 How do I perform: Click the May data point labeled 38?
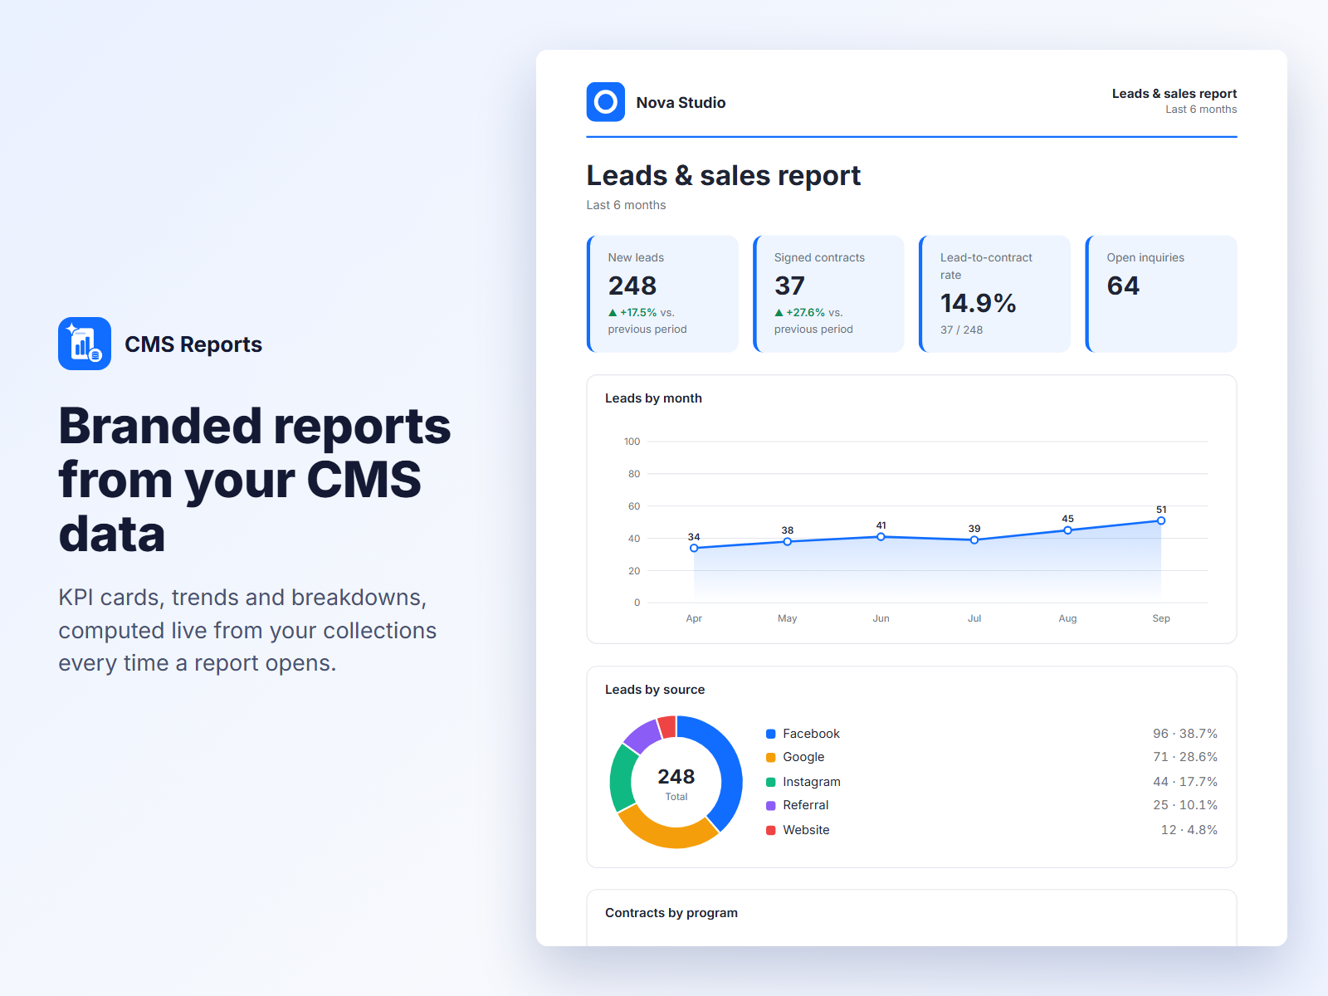point(788,541)
